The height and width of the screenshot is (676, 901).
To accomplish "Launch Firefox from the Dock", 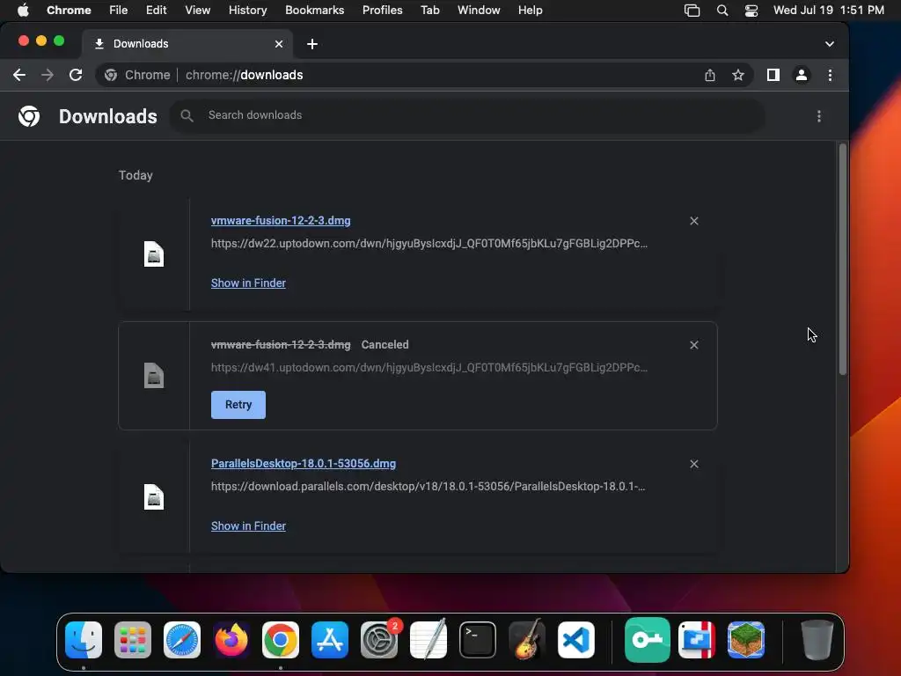I will pyautogui.click(x=231, y=640).
